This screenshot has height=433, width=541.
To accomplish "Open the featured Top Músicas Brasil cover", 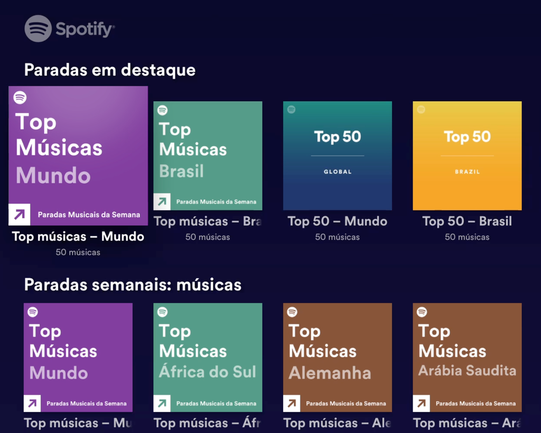I will click(208, 156).
